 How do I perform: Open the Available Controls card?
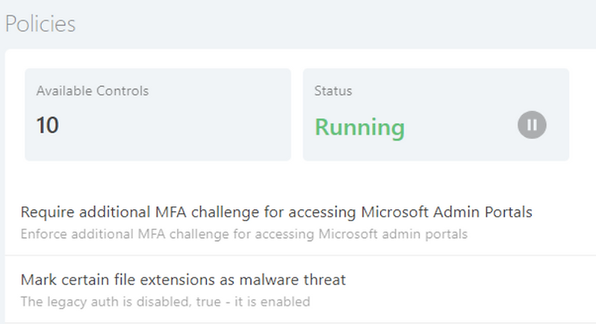[158, 115]
